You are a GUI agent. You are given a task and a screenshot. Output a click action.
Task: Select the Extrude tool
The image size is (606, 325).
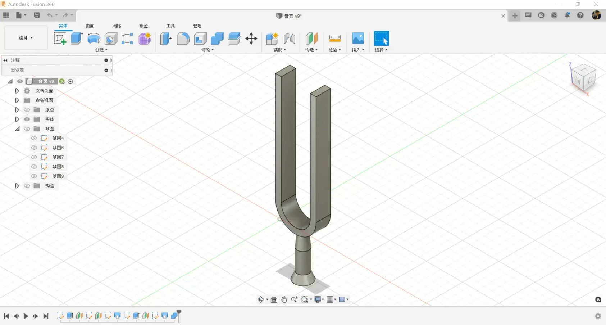click(x=77, y=38)
